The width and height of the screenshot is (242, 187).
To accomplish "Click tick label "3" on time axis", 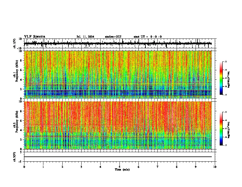I will pos(81,167).
